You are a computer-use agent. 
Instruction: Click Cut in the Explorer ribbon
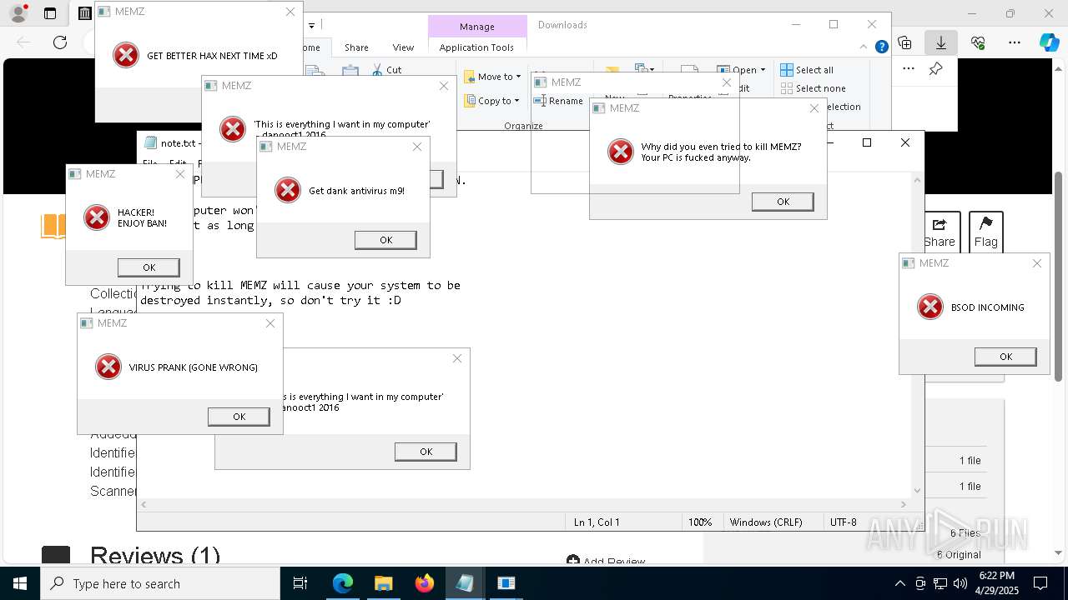tap(386, 70)
